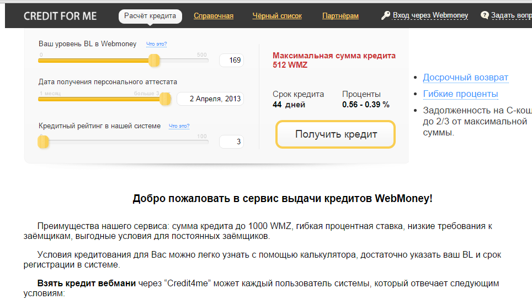The image size is (532, 305).
Task: Open the Чёрный список page
Action: tap(277, 16)
